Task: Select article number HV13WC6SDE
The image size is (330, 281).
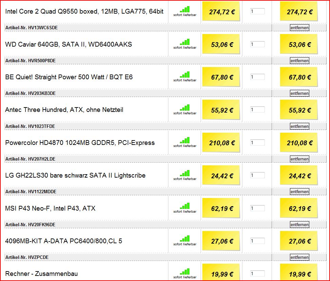Action: pyautogui.click(x=43, y=28)
